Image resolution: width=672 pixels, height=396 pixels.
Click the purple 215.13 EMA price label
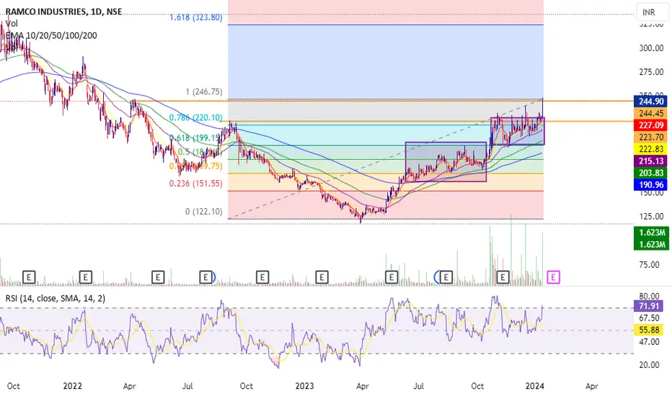650,161
